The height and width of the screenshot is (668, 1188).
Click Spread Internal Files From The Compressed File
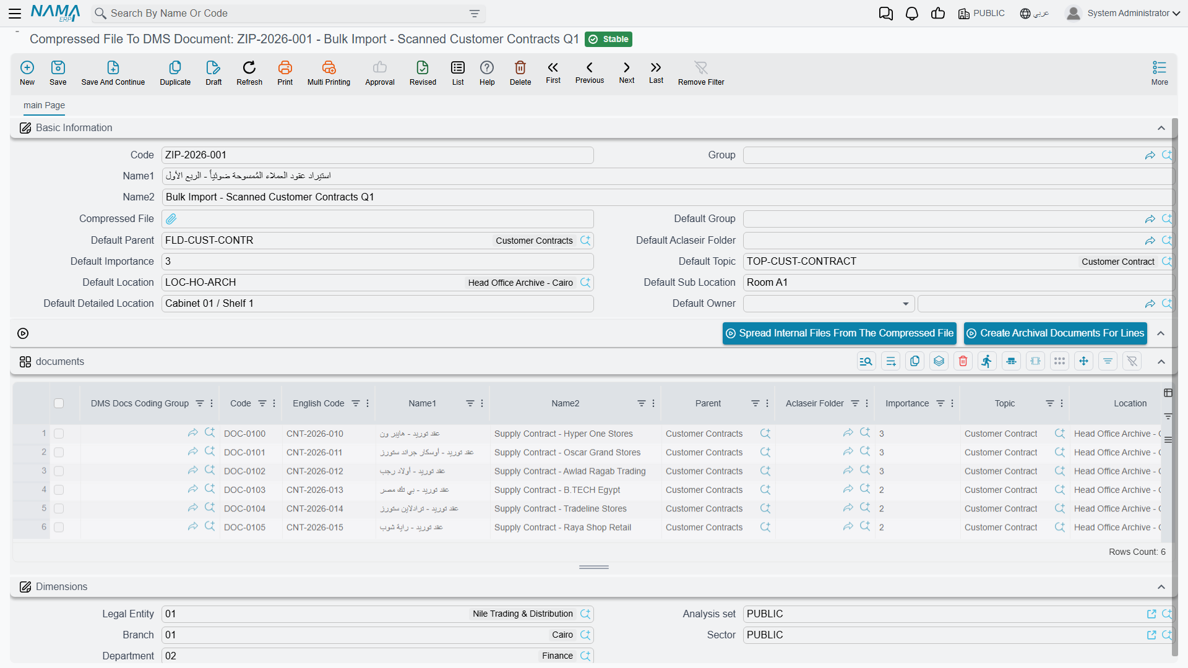point(839,333)
